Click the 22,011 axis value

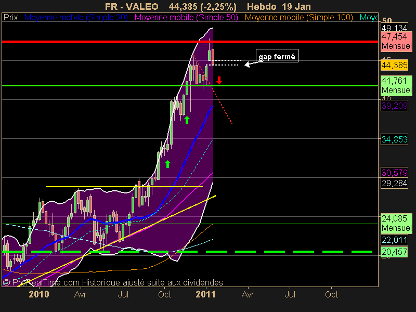click(394, 240)
